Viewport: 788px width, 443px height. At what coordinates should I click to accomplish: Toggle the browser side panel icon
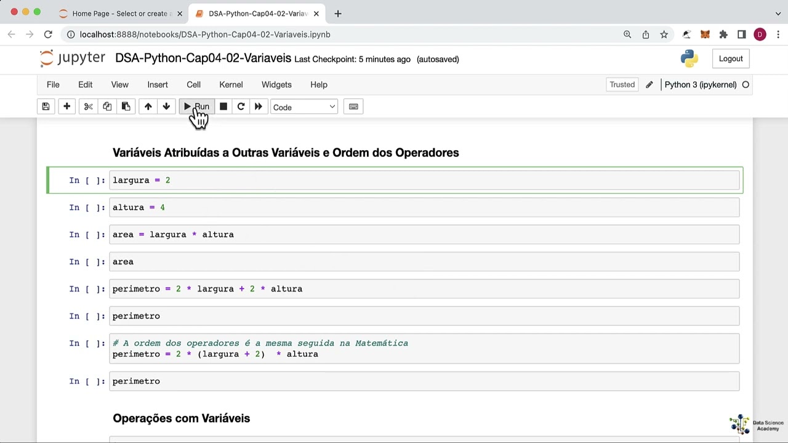click(x=742, y=34)
